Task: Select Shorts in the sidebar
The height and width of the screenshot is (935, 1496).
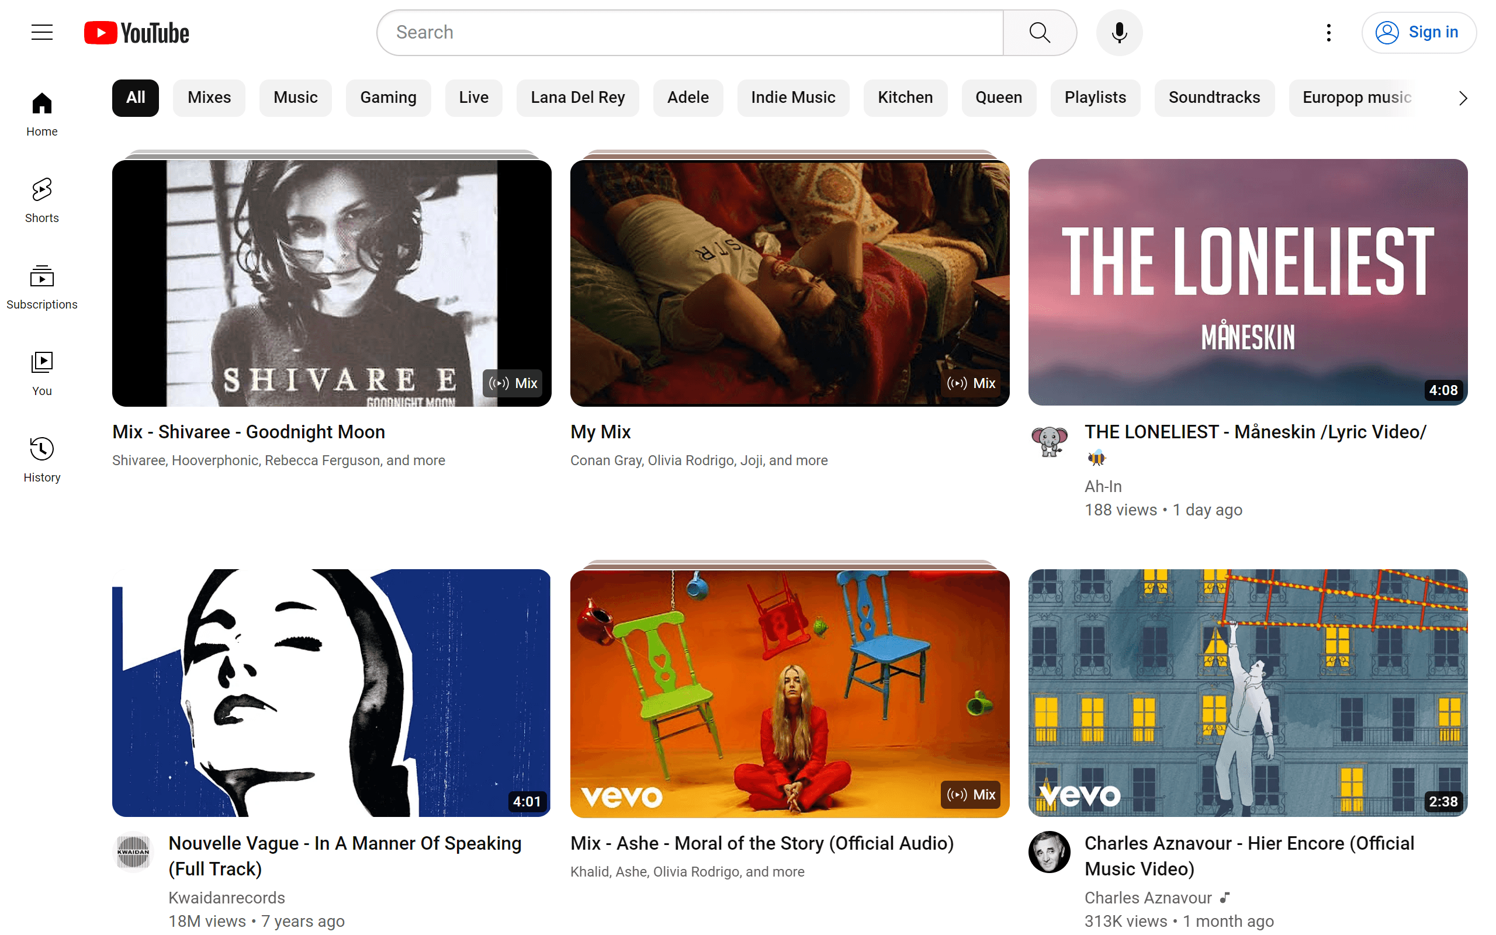Action: click(41, 198)
